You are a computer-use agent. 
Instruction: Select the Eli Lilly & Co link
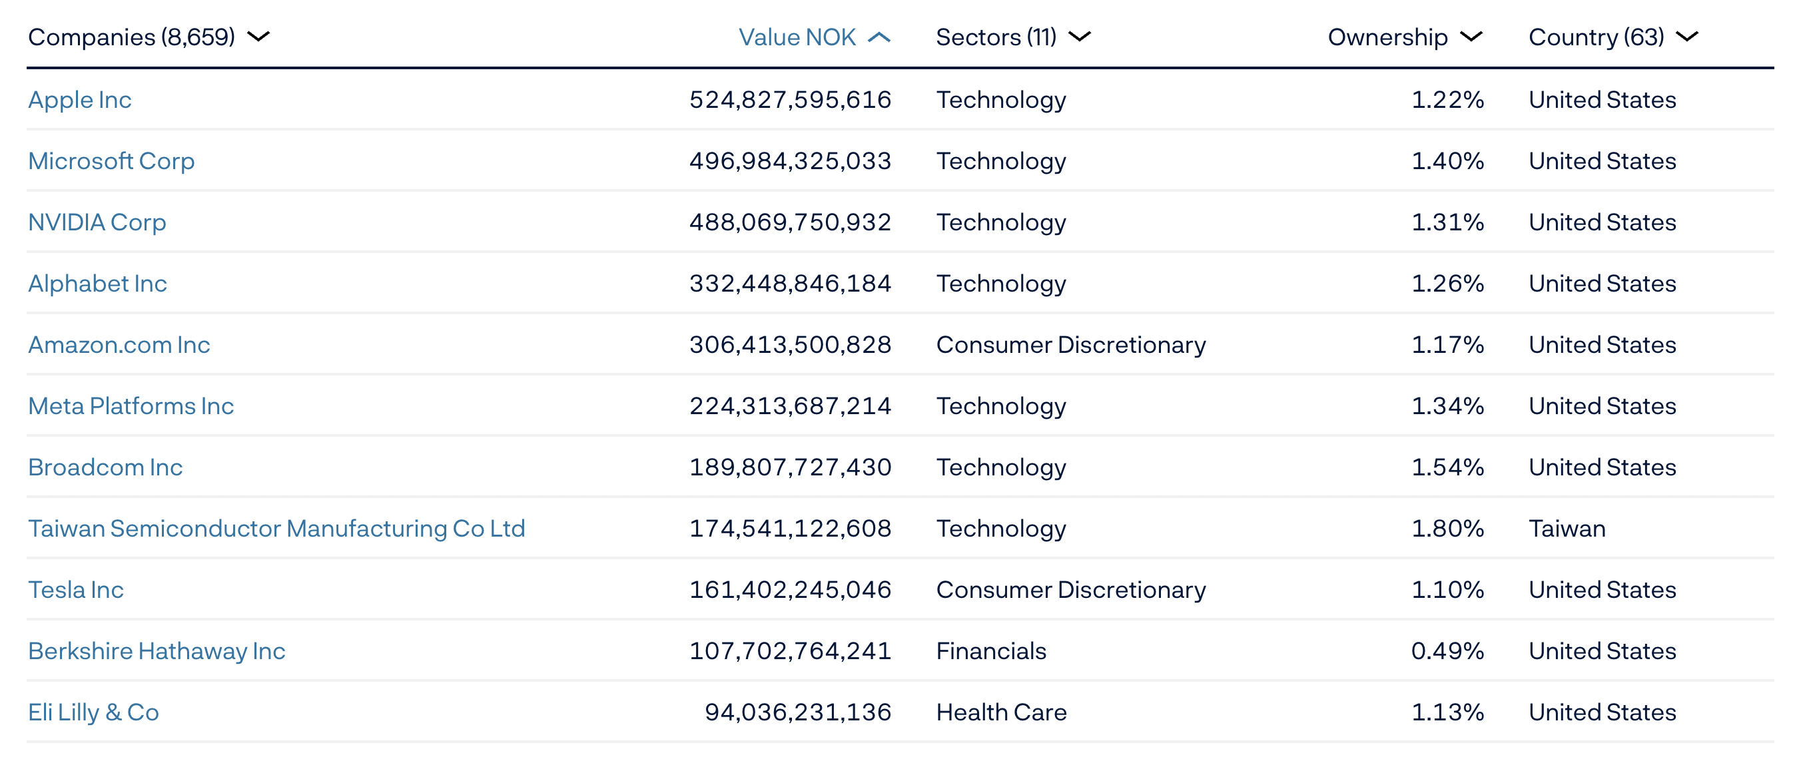click(94, 712)
